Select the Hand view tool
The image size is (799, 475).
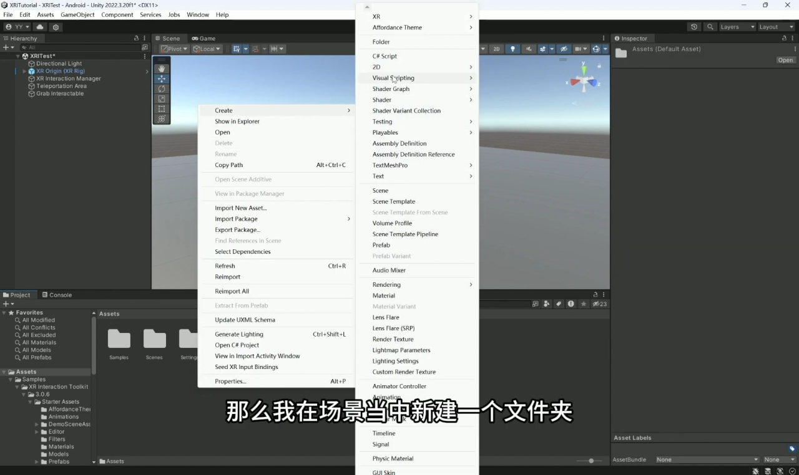162,69
